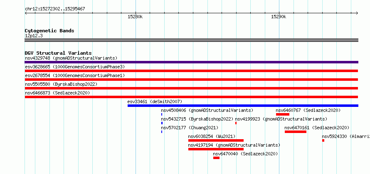Click the small blue nsv4508406 marker
Screen dimensions: 370x174
click(x=162, y=114)
